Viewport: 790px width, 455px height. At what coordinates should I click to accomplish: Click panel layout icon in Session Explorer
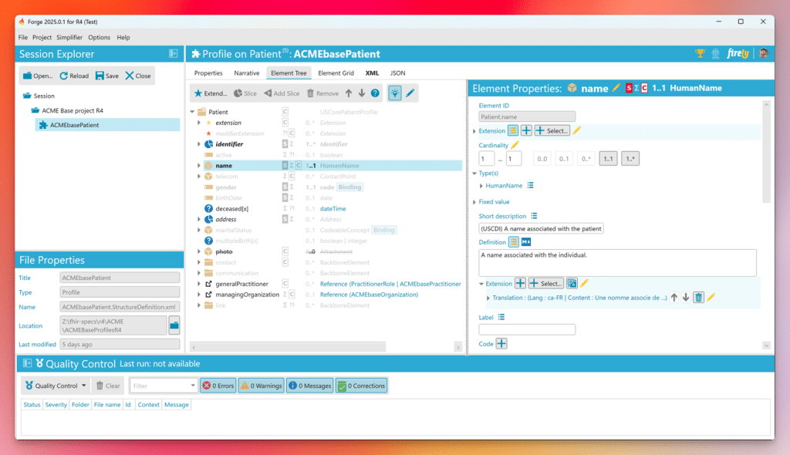pos(174,53)
